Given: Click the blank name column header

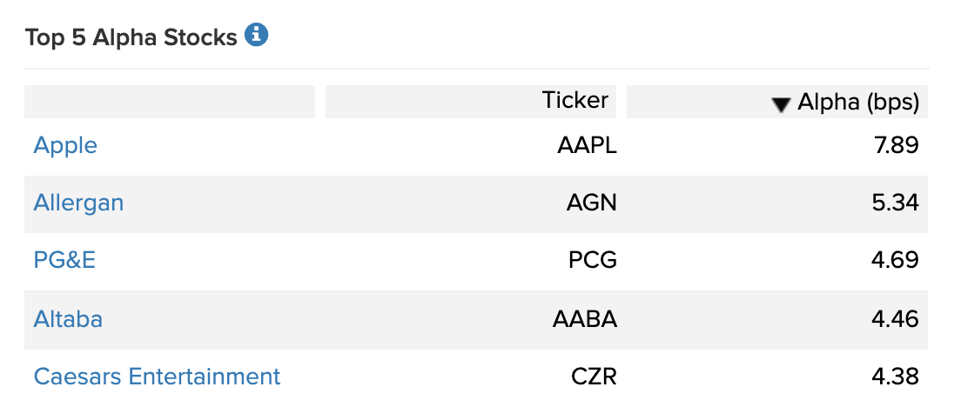Looking at the screenshot, I should tap(170, 102).
